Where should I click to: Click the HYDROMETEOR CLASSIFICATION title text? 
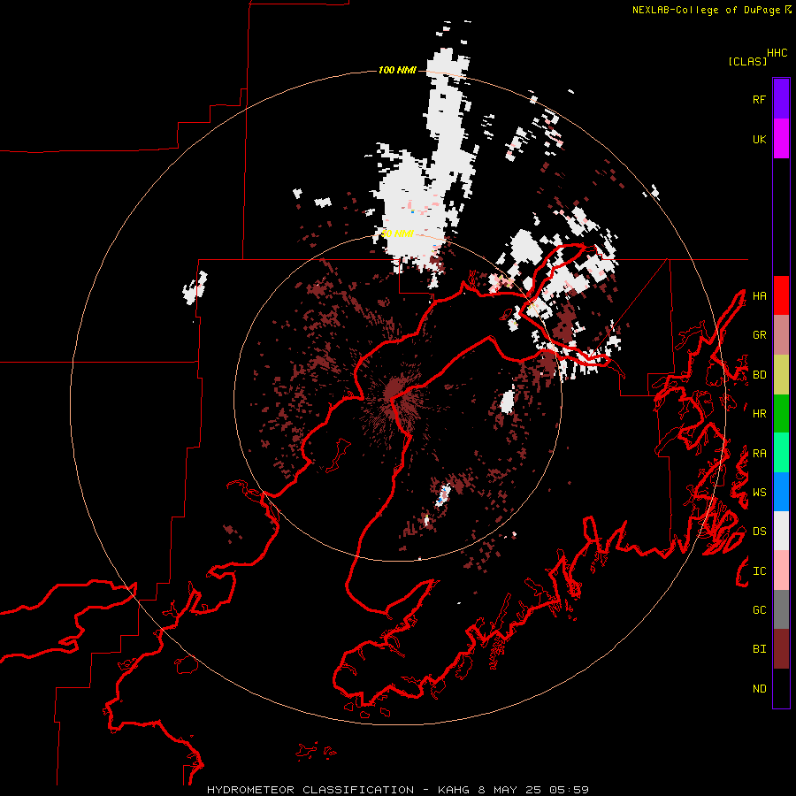310,790
